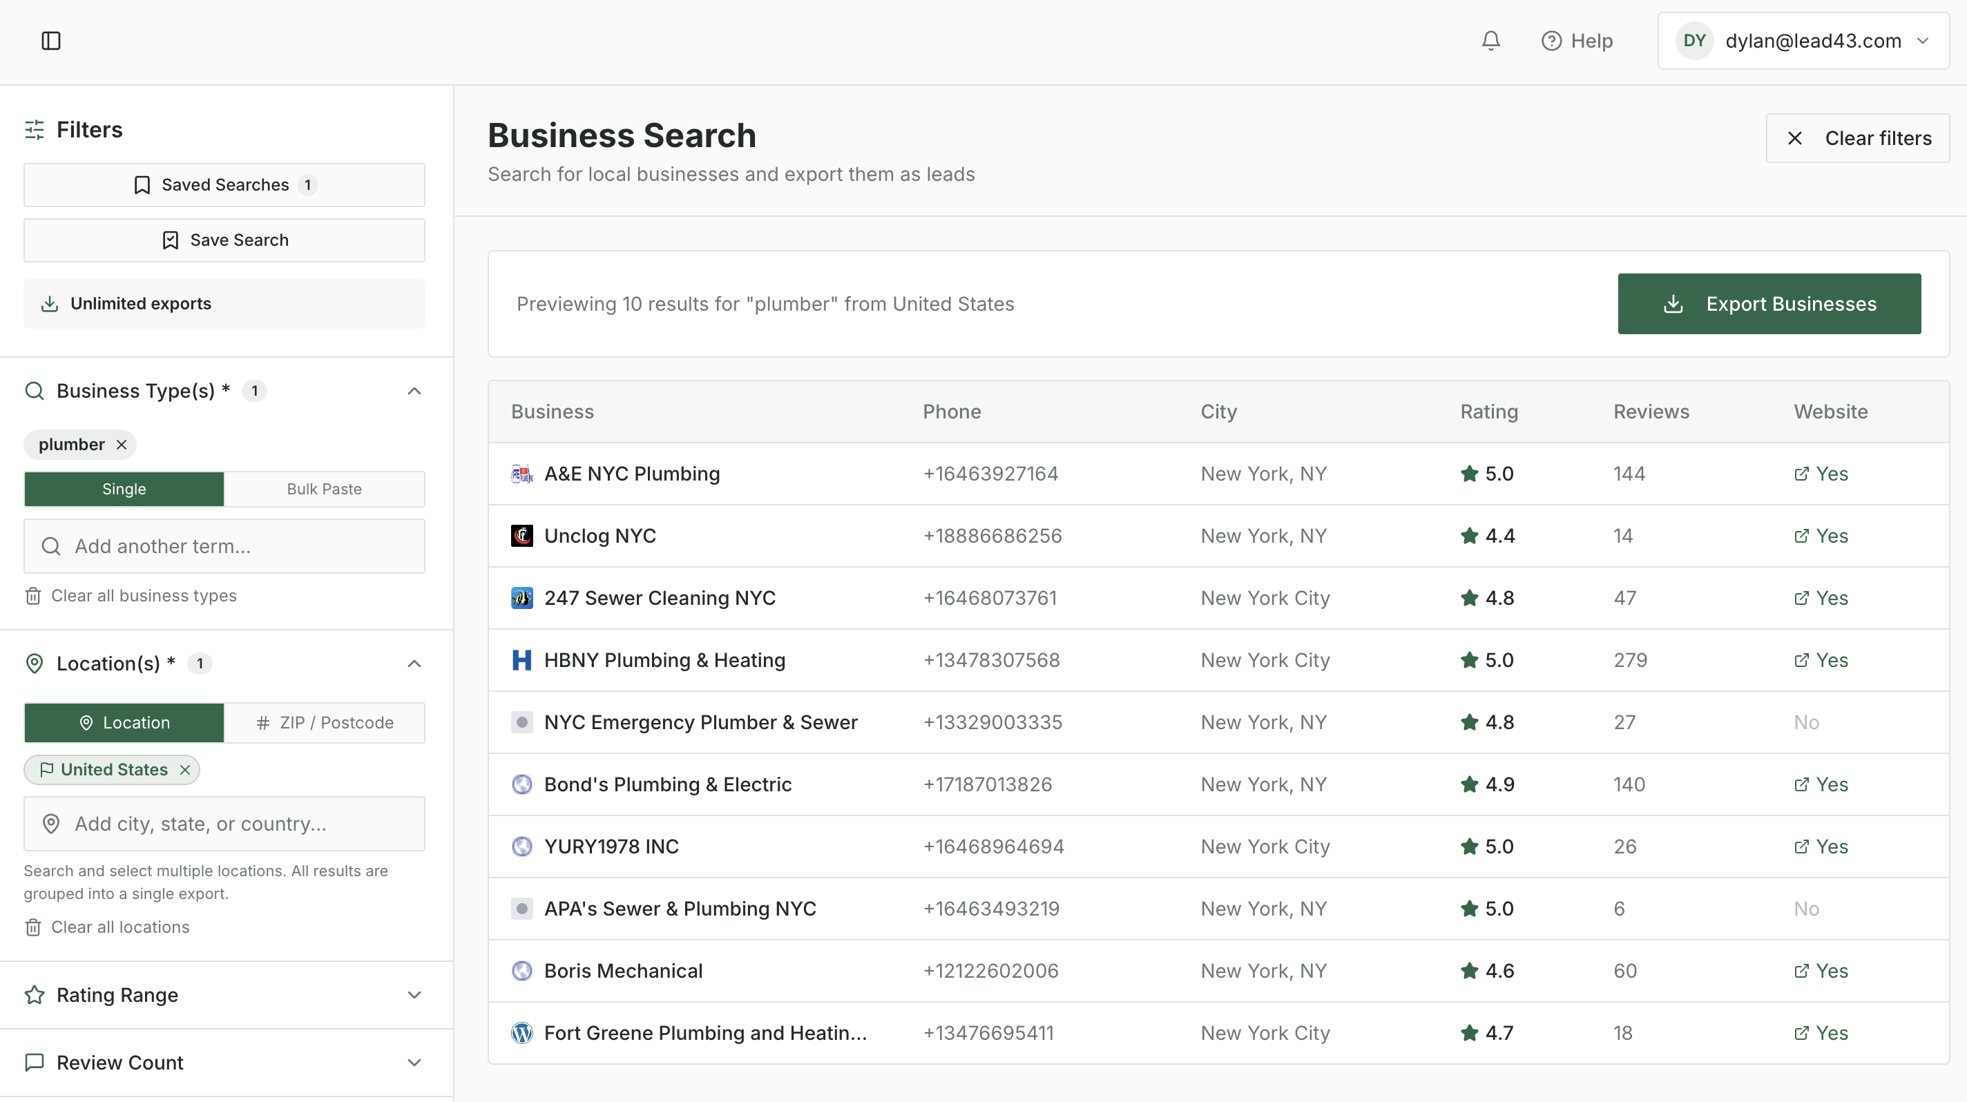Open 247 Sewer Cleaning NYC website link
Image resolution: width=1967 pixels, height=1102 pixels.
[x=1821, y=599]
